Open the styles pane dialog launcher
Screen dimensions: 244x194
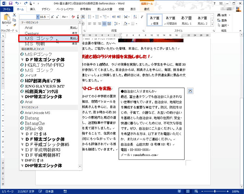tap(214, 31)
